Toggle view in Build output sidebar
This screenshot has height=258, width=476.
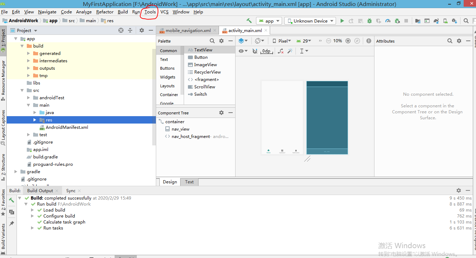[x=12, y=212]
